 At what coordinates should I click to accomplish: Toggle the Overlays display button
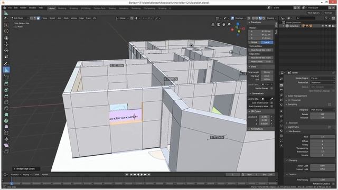232,18
